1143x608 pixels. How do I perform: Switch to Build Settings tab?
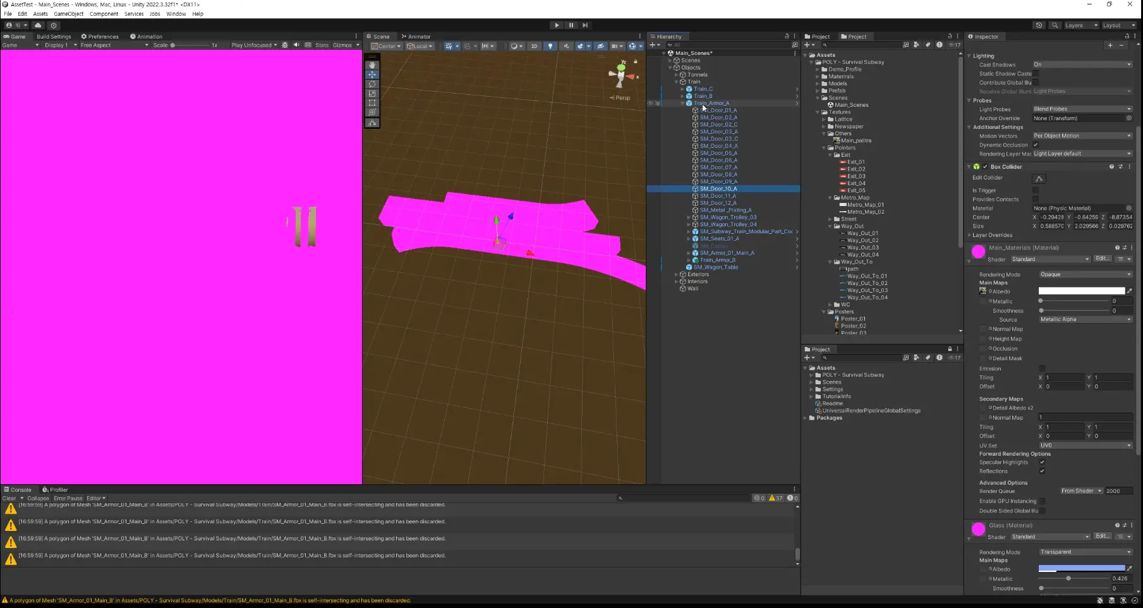pos(54,37)
